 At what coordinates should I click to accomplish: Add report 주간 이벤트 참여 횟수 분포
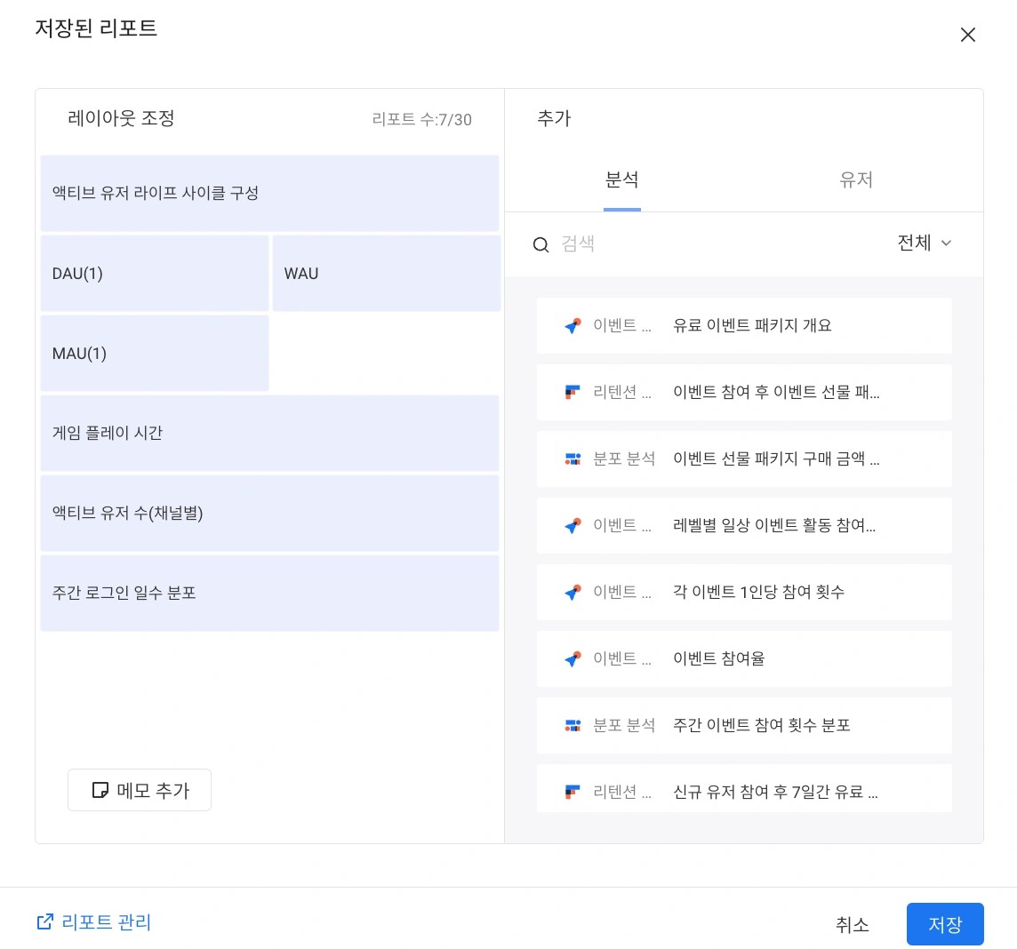(745, 725)
